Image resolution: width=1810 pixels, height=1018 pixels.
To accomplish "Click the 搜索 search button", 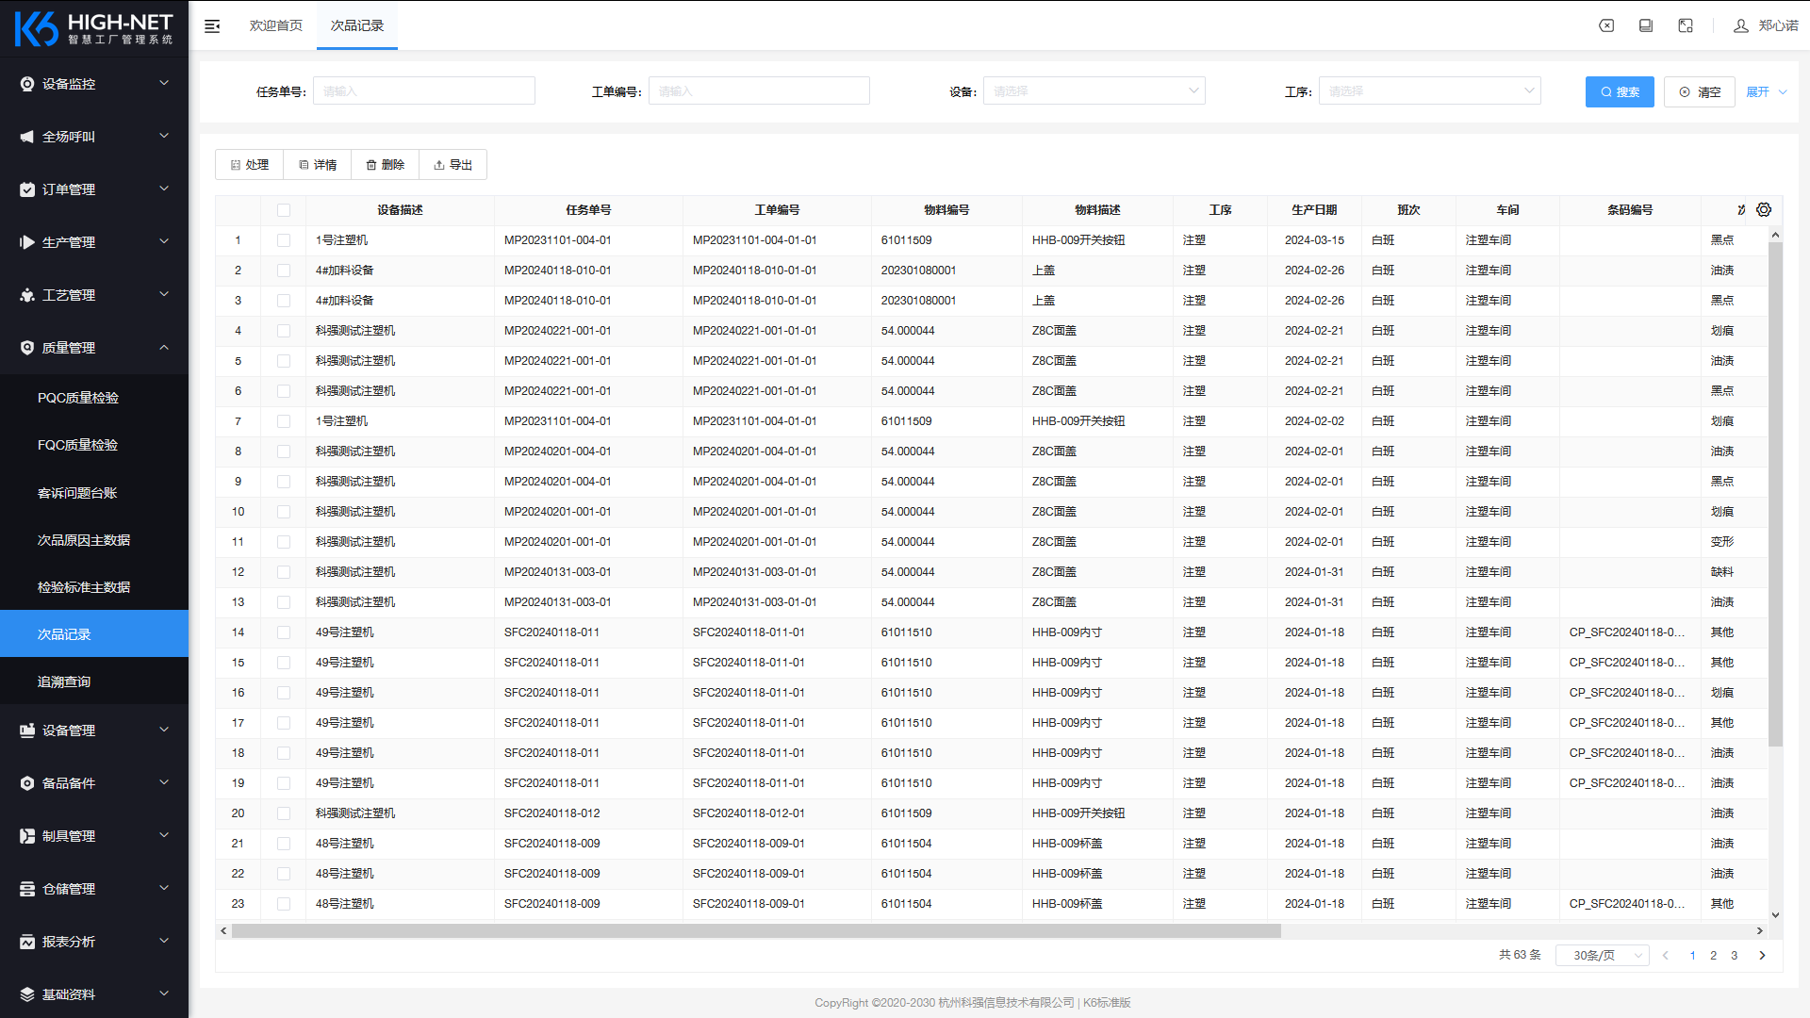I will pyautogui.click(x=1620, y=91).
